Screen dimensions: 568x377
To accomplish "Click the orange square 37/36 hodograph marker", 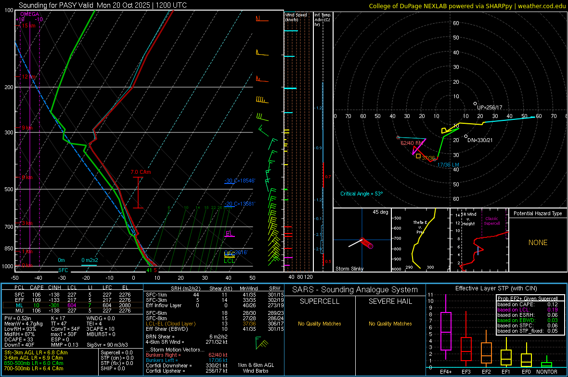I will (418, 156).
